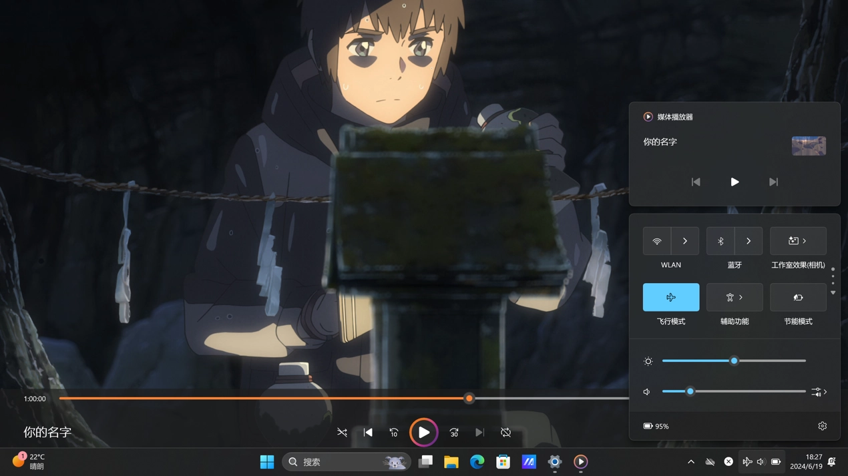This screenshot has height=476, width=848.
Task: Enable 节能模式 battery saver
Action: point(798,298)
